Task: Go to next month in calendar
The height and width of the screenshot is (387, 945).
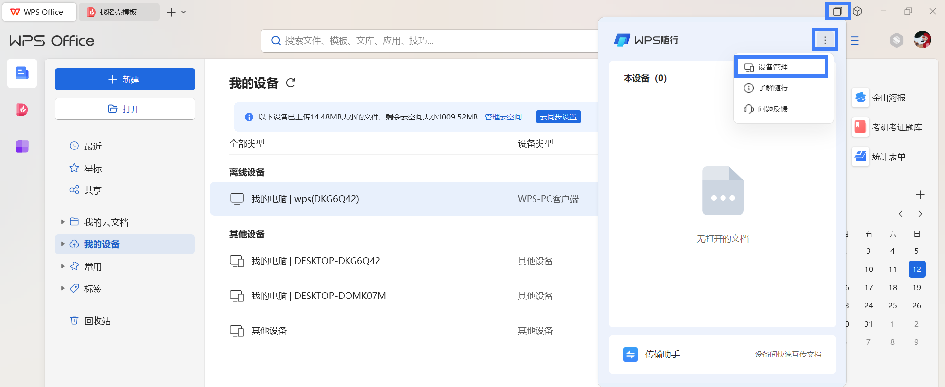Action: coord(920,214)
